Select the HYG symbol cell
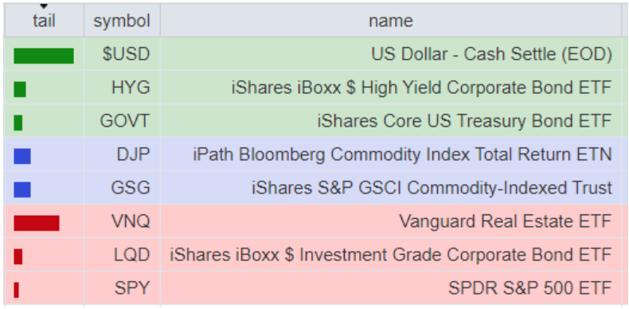629x309 pixels. (x=122, y=88)
